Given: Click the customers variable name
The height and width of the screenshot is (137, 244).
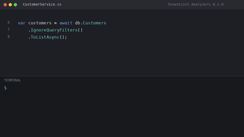Looking at the screenshot, I should pos(40,23).
